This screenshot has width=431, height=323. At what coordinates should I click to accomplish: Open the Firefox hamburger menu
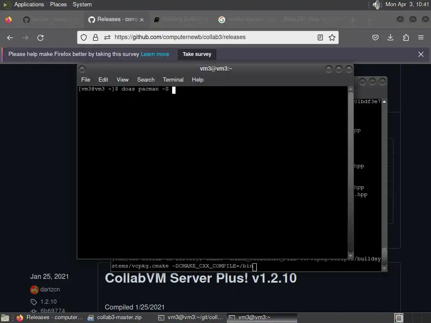click(x=421, y=37)
